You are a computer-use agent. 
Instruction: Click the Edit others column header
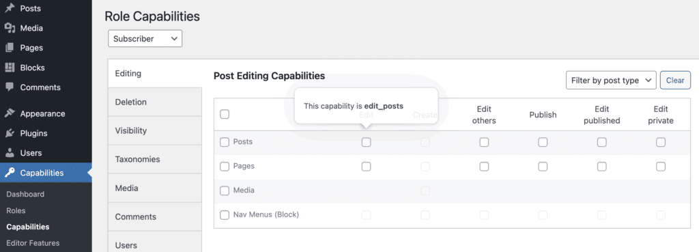pos(484,115)
